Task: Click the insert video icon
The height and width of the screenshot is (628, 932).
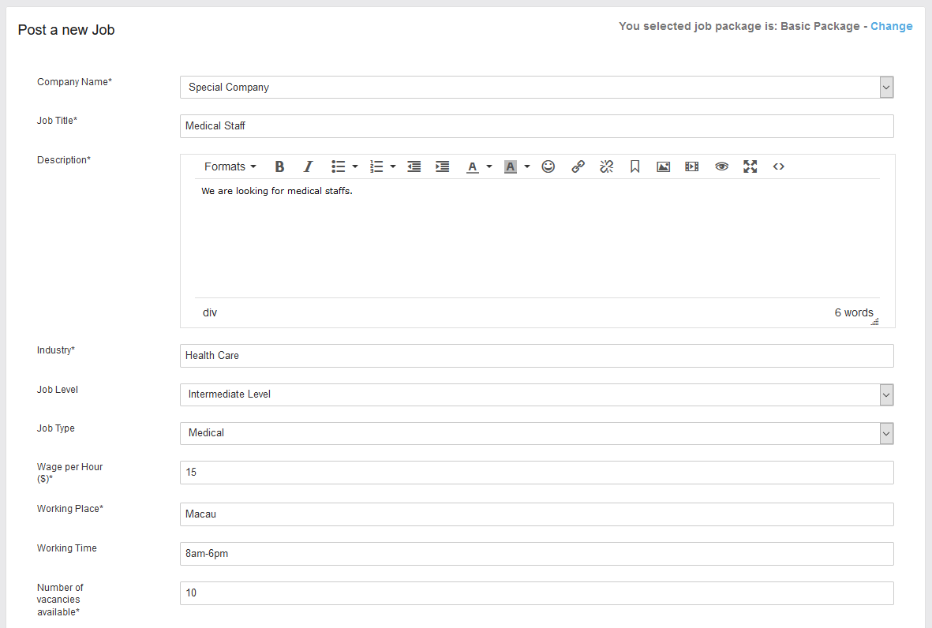Action: tap(692, 166)
